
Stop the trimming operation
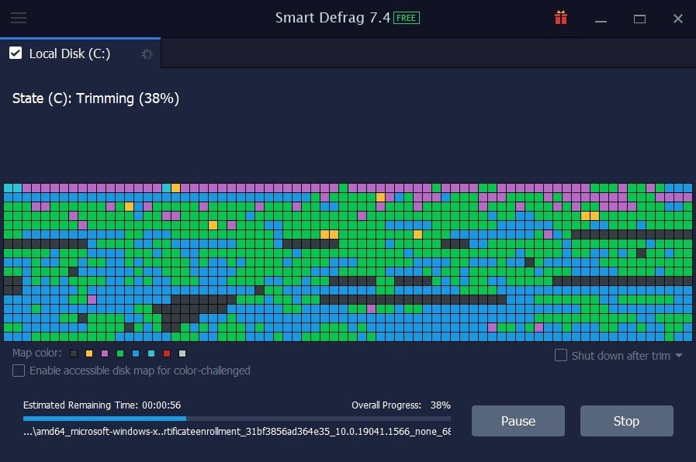[626, 421]
